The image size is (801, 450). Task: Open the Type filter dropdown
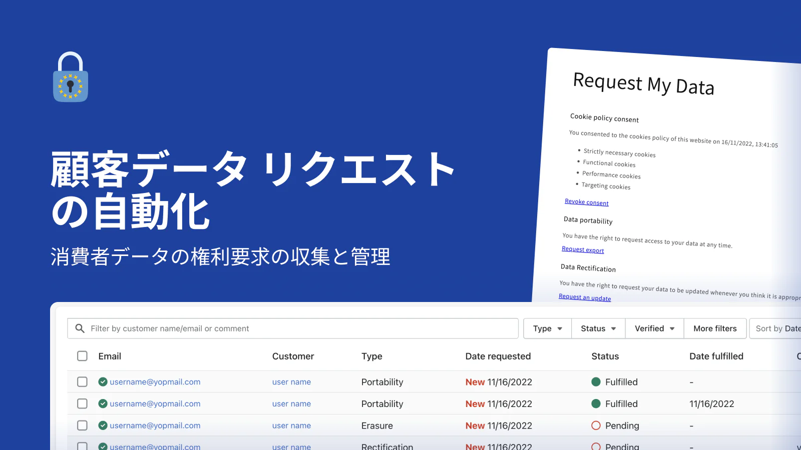pyautogui.click(x=548, y=328)
